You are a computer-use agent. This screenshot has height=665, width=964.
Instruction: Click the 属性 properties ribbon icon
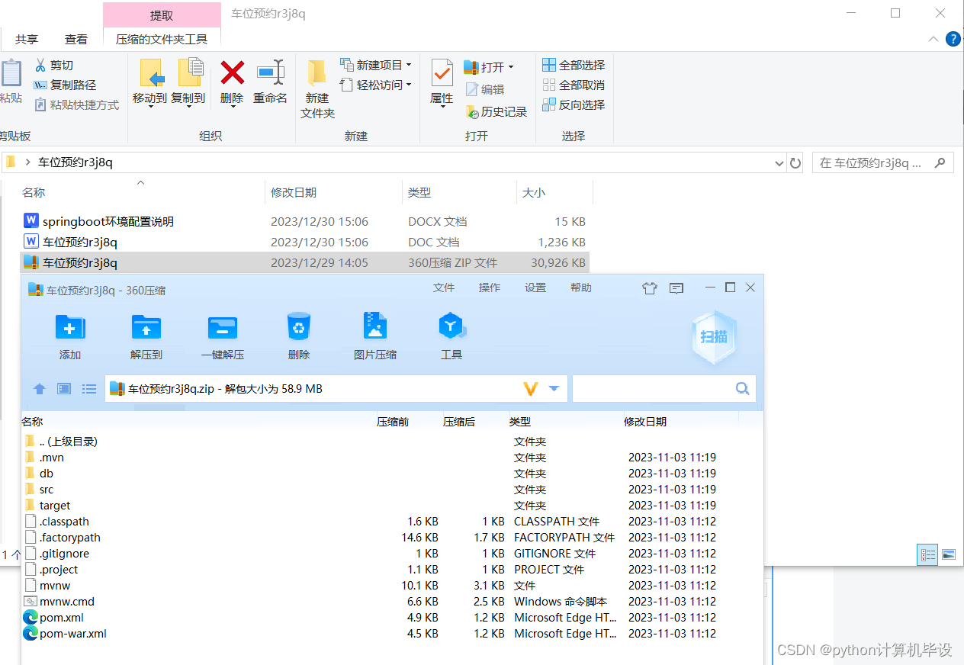click(x=442, y=73)
